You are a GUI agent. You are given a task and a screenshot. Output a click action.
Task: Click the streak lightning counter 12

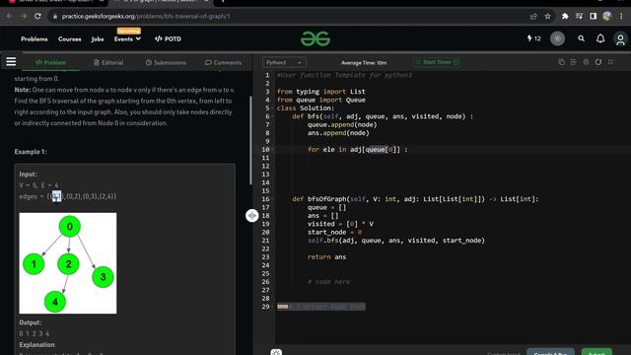pos(534,38)
